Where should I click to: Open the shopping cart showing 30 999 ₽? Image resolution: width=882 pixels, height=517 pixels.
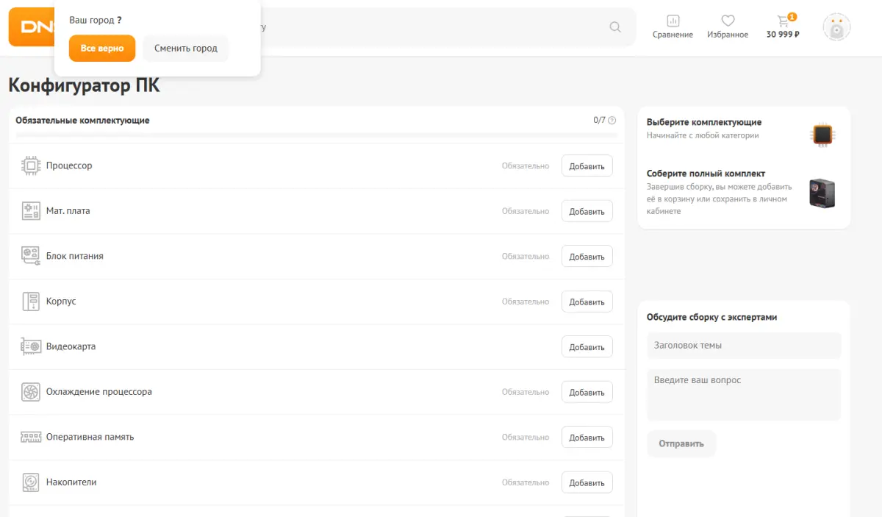[783, 27]
